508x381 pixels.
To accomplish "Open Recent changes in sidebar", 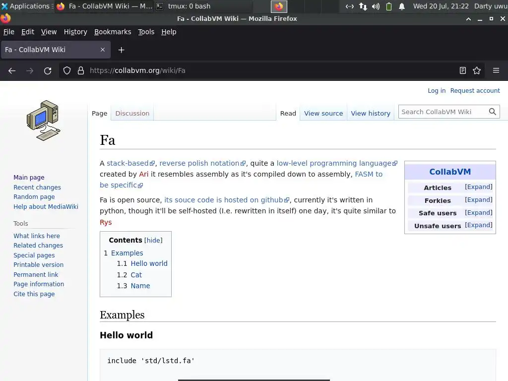I will pos(37,187).
